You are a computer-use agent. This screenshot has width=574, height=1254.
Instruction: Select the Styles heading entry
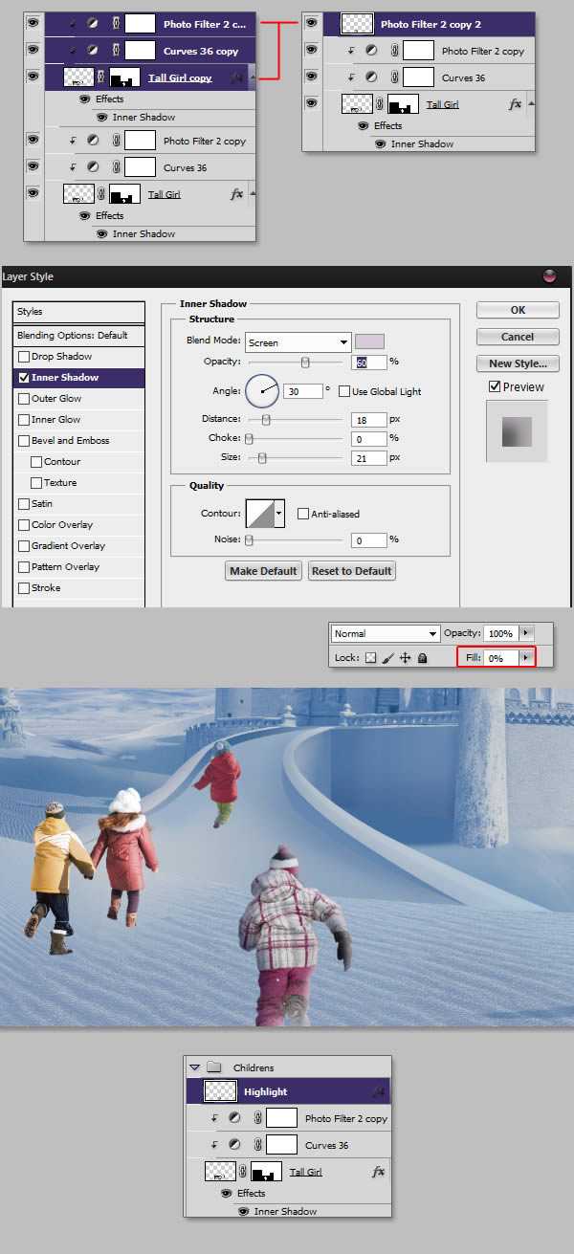(79, 312)
